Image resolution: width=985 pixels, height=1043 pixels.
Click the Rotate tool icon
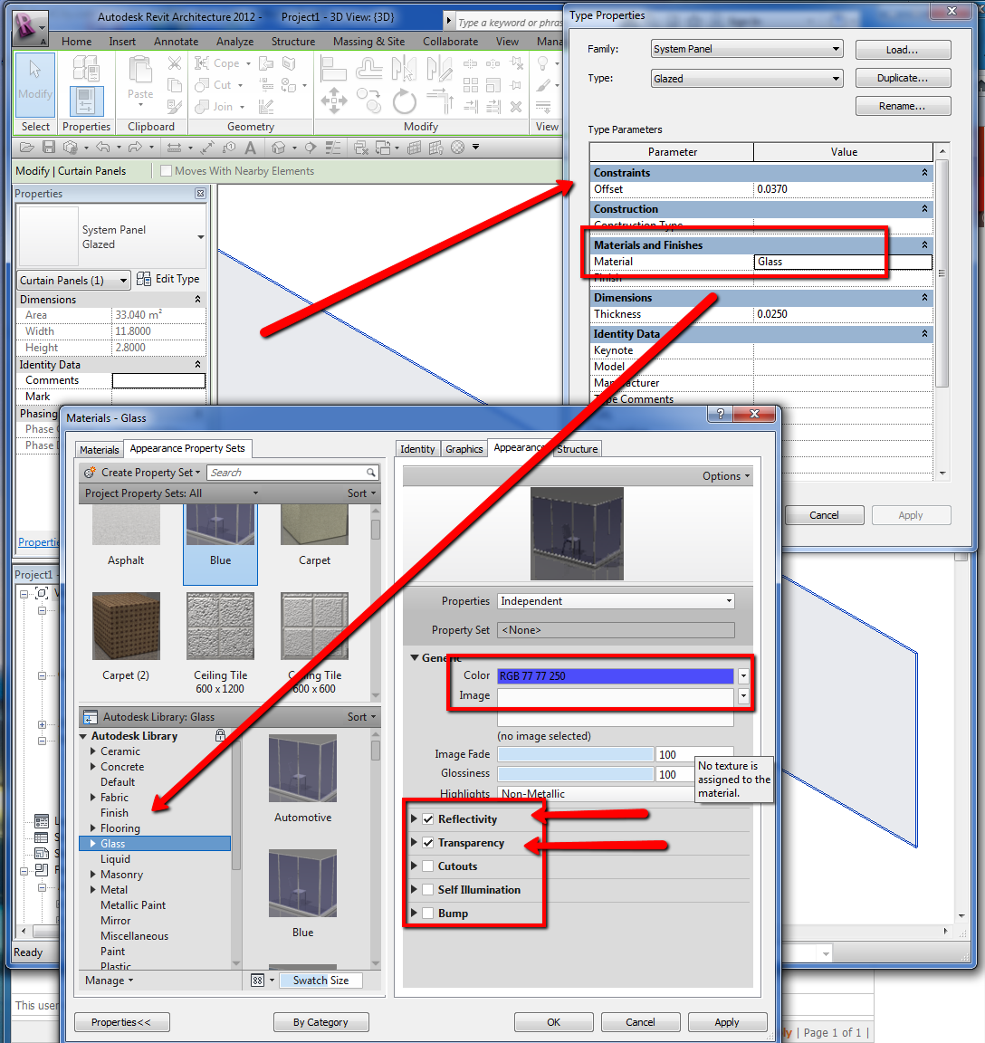[405, 101]
